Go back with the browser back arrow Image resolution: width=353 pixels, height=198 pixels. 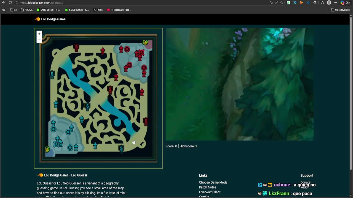4,3
